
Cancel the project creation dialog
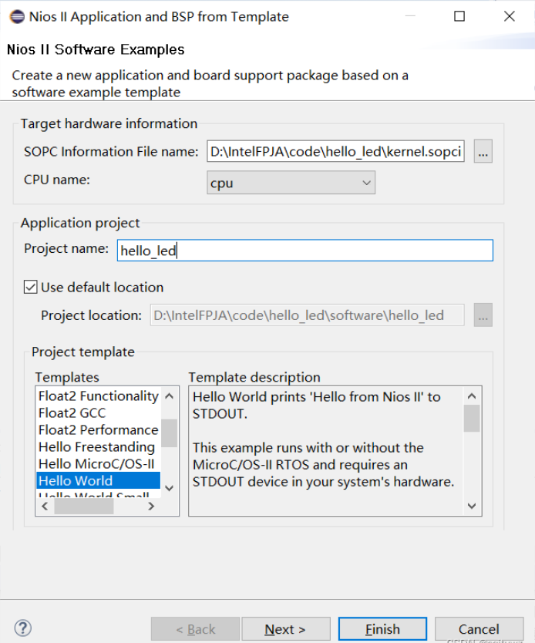479,629
